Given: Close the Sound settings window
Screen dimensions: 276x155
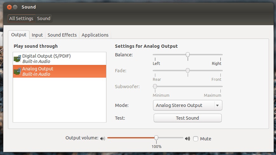Looking at the screenshot, I should coord(10,7).
